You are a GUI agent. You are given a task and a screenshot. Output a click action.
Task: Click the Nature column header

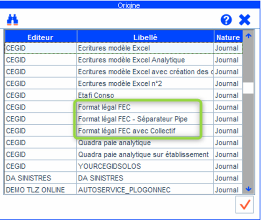pyautogui.click(x=228, y=37)
